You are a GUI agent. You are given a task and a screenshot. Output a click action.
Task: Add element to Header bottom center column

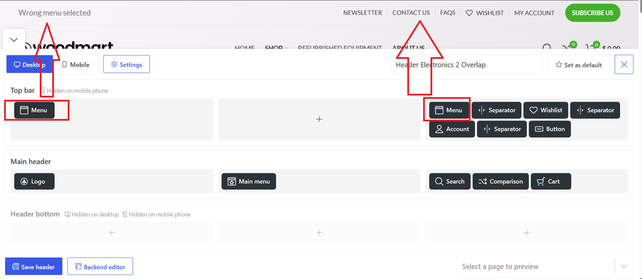point(319,233)
